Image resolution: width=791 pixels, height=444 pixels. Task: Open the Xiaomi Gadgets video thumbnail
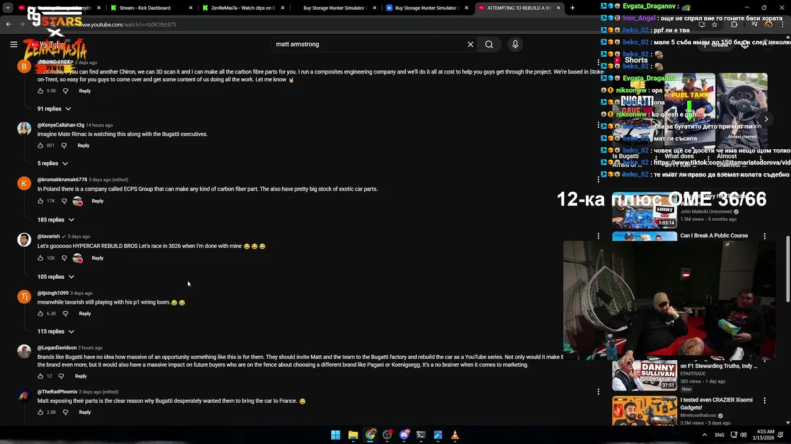645,411
